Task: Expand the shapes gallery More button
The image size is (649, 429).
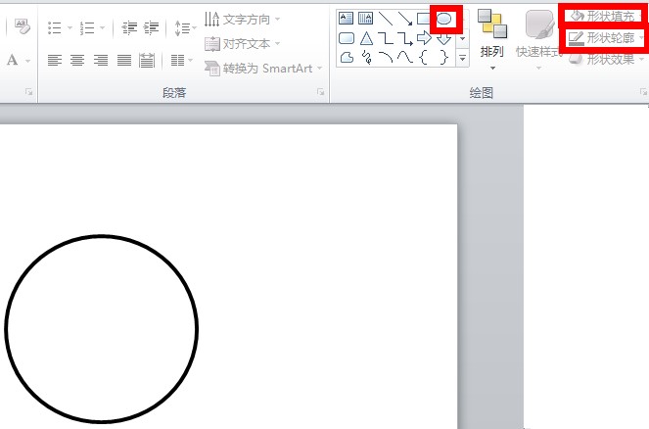Action: tap(462, 59)
